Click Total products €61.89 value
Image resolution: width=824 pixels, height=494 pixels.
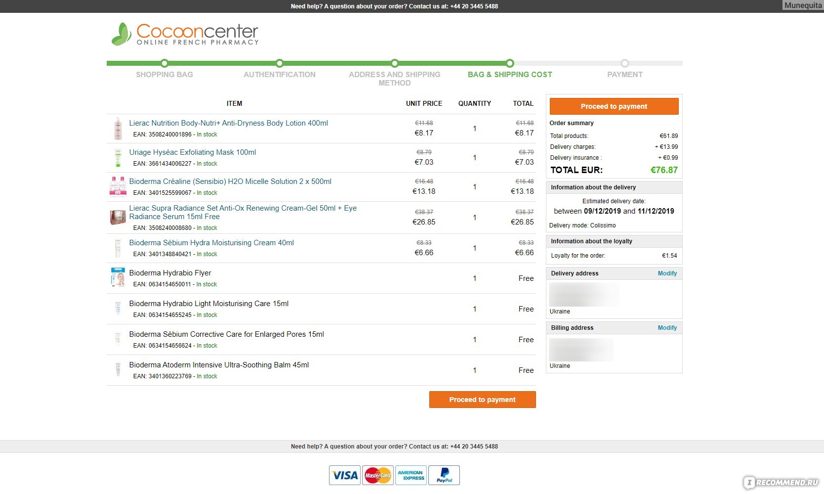pos(669,136)
